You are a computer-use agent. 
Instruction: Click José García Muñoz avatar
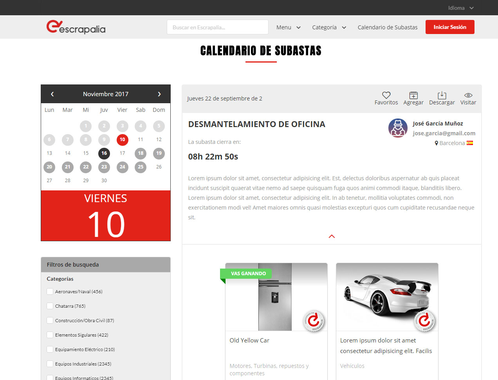[398, 128]
